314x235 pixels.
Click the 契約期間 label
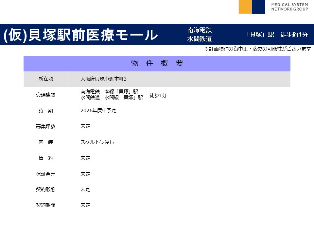(46, 205)
